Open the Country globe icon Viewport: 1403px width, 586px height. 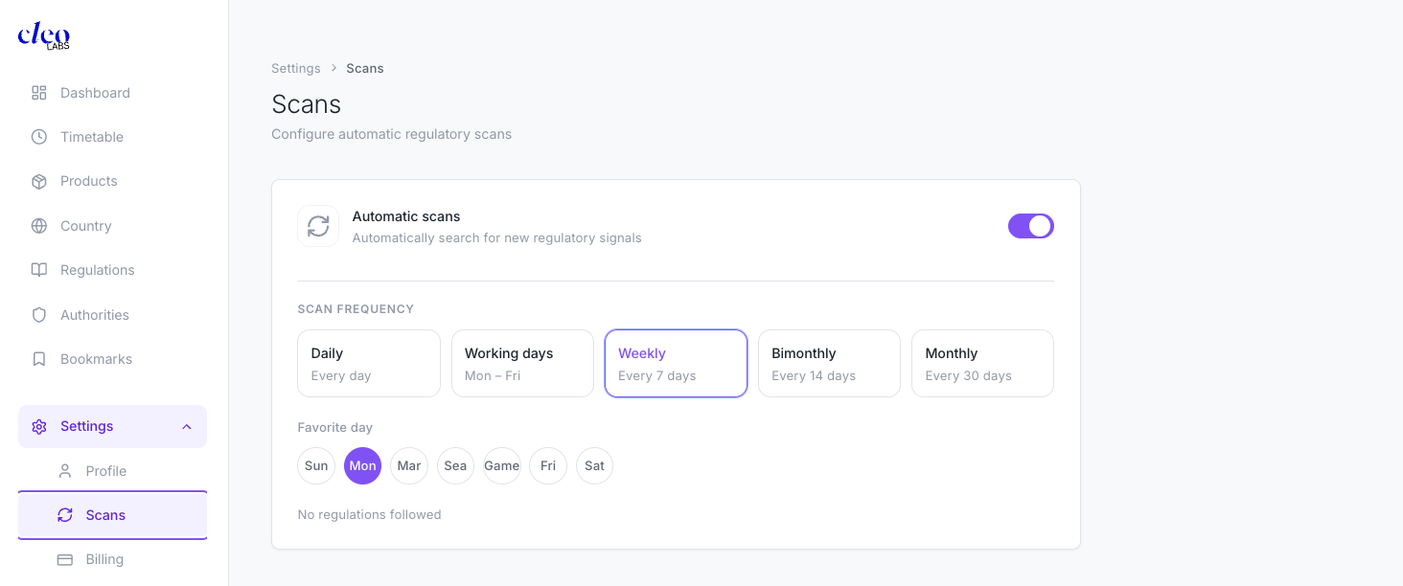pyautogui.click(x=39, y=226)
